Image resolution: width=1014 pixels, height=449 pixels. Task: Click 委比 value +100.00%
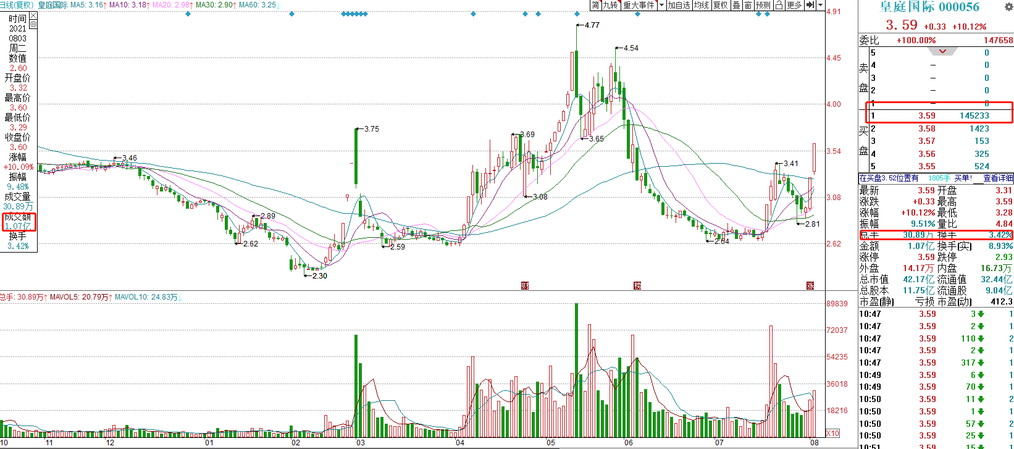[916, 40]
